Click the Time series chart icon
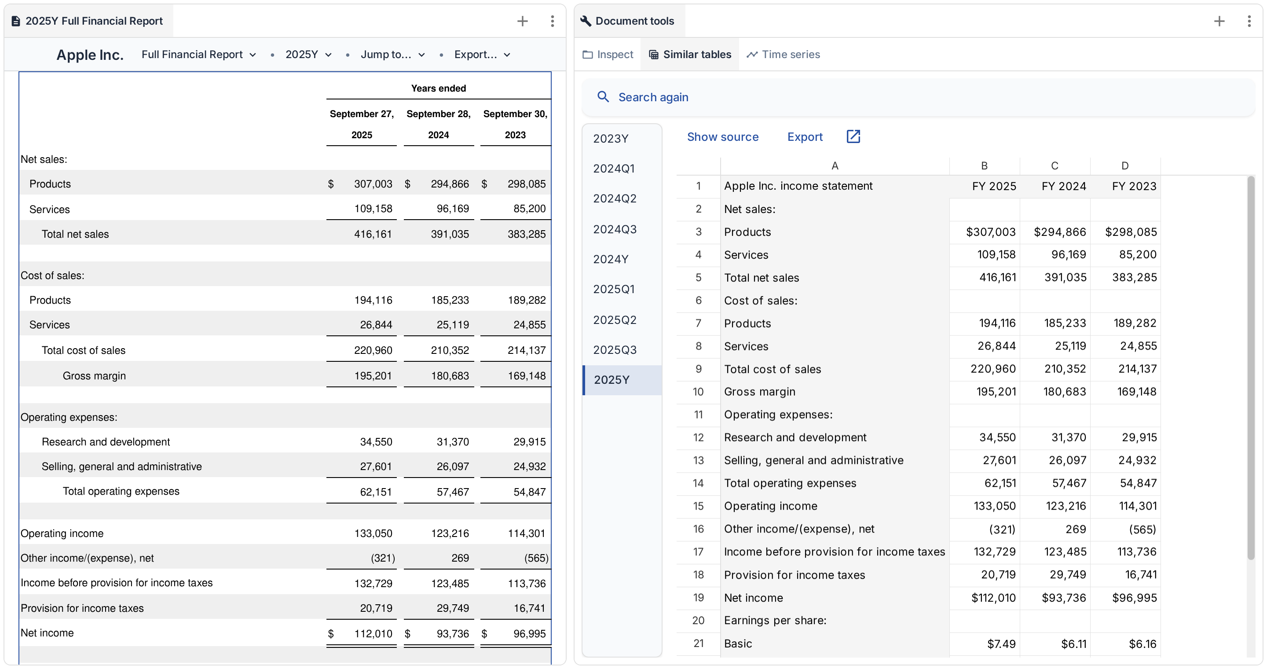Viewport: 1267px width, 669px height. (x=752, y=55)
